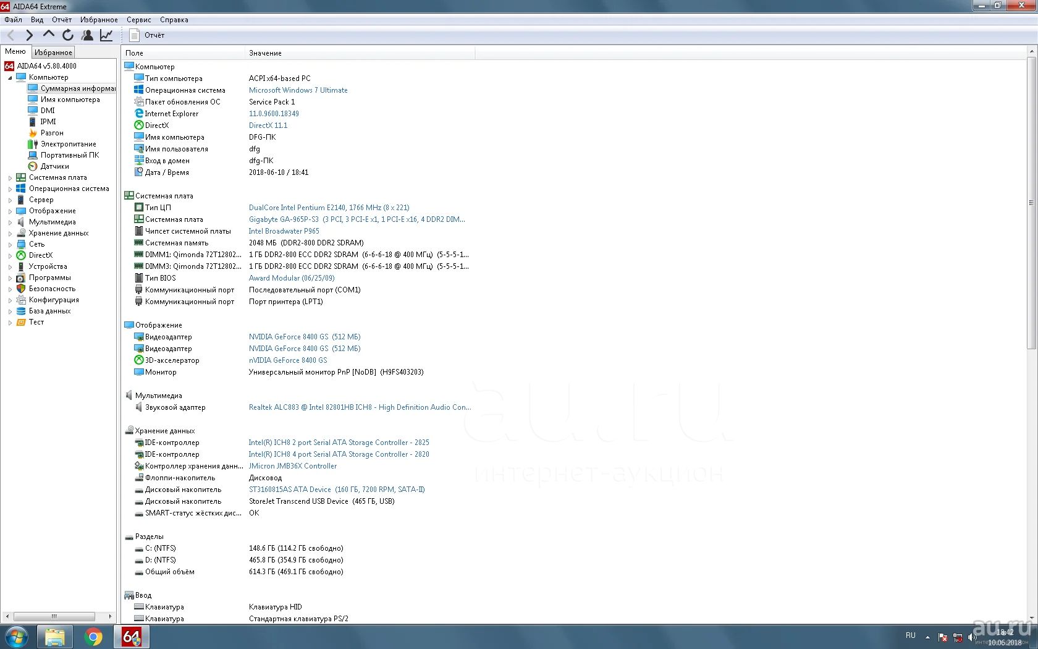Select Суммарная информация in the tree
This screenshot has width=1038, height=649.
(x=72, y=88)
